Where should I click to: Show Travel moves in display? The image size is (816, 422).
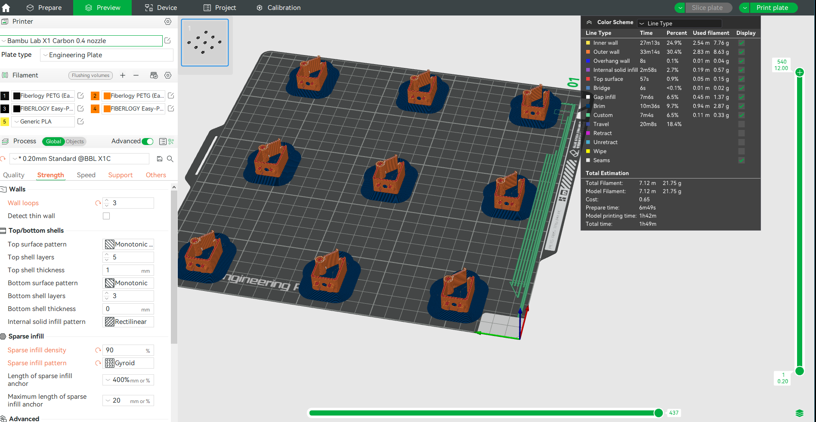coord(742,124)
